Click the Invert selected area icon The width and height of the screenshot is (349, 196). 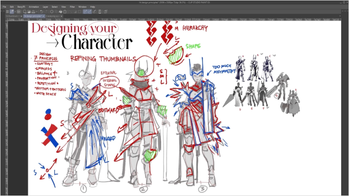coord(75,12)
